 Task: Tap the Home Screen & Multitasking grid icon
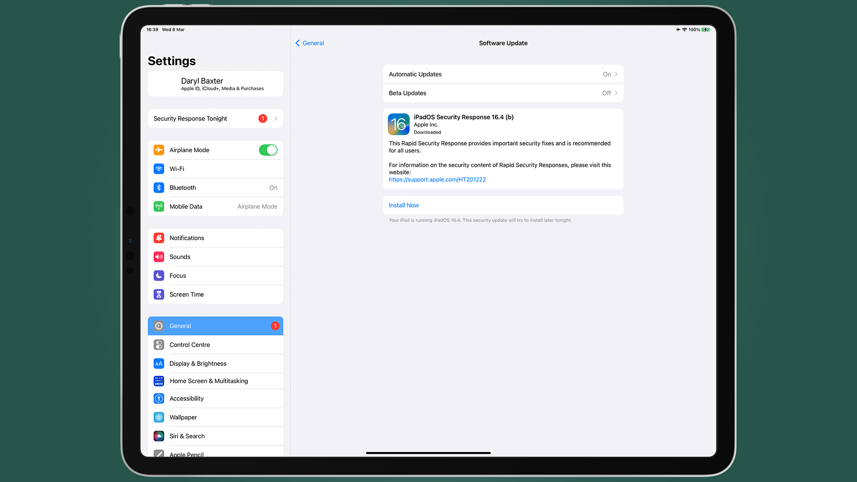point(159,381)
